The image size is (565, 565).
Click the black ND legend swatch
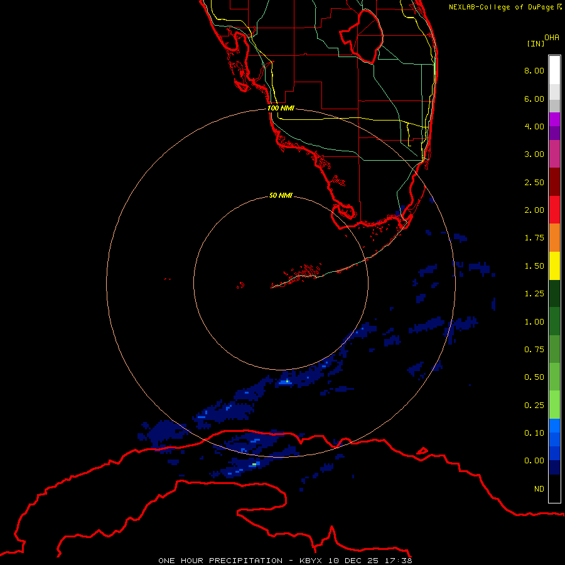[x=554, y=488]
